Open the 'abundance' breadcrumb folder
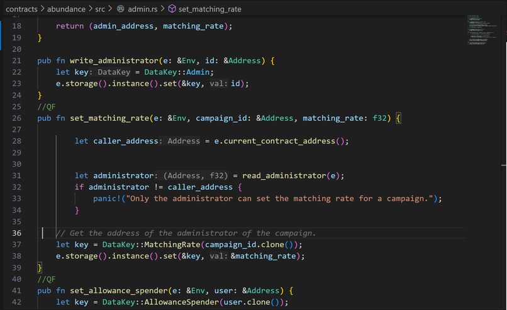Image resolution: width=507 pixels, height=310 pixels. (x=66, y=9)
